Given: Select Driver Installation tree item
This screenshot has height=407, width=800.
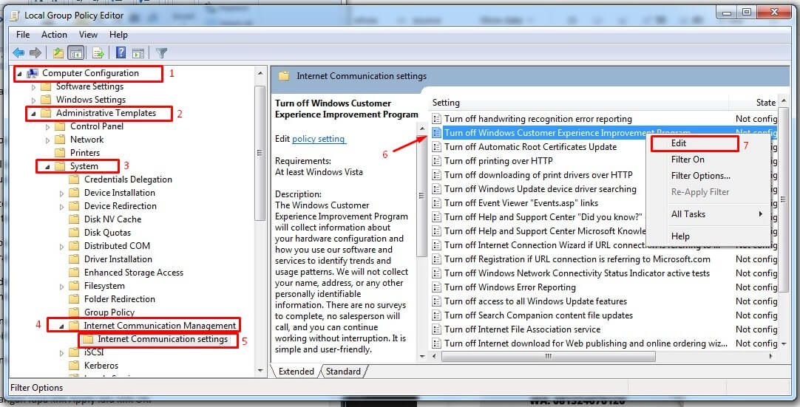Looking at the screenshot, I should tap(118, 259).
